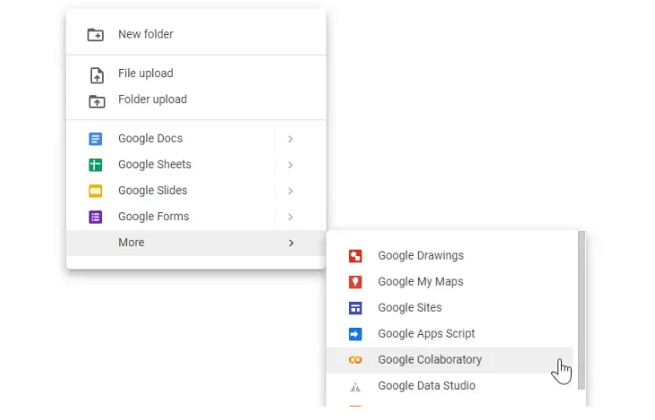
Task: Select Google Apps Script in the submenu
Action: [x=449, y=334]
